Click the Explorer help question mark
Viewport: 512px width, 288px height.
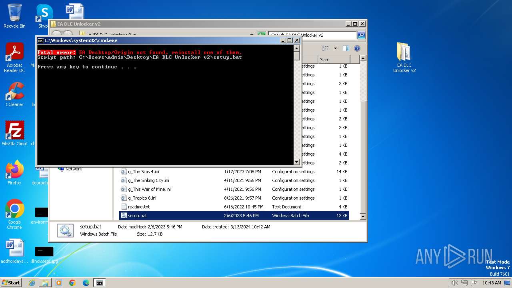tap(357, 48)
